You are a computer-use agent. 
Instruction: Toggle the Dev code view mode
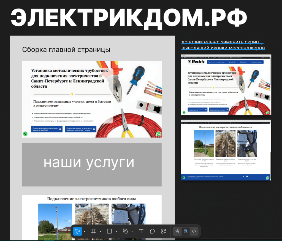(194, 231)
